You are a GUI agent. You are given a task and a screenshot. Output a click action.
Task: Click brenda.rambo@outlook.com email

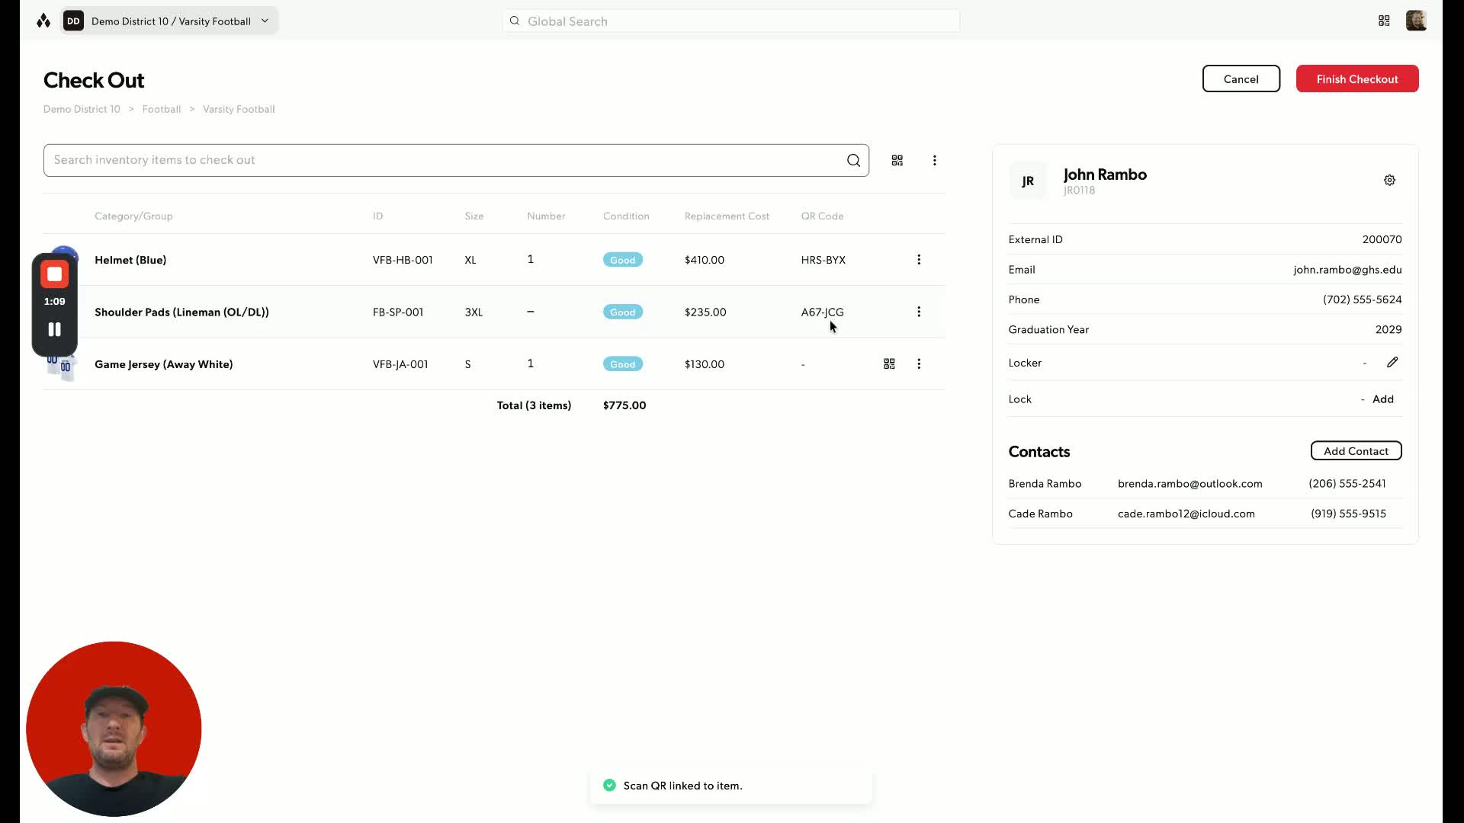point(1189,484)
